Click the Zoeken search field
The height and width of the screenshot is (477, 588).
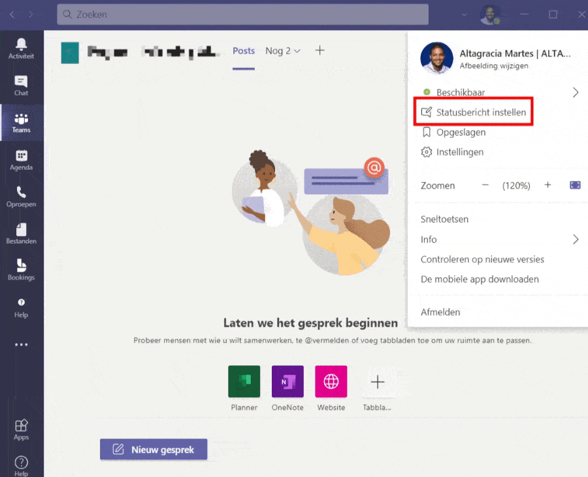click(x=242, y=14)
